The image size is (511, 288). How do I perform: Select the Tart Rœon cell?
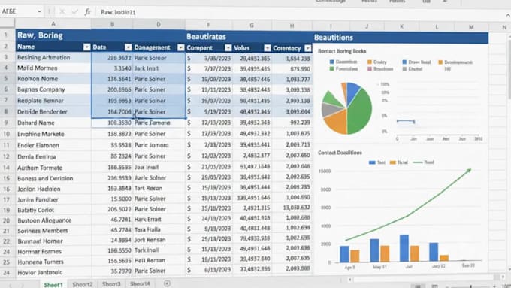(x=159, y=188)
